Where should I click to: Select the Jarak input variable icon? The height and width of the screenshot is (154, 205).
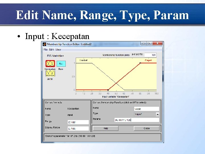click(50, 74)
